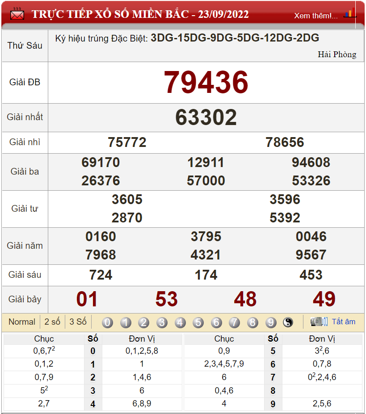The image size is (366, 414).
Task: Click second prize number 75772
Action: coord(127,142)
